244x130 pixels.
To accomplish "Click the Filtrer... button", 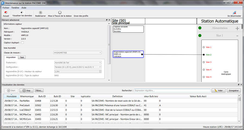I will point(39,90).
